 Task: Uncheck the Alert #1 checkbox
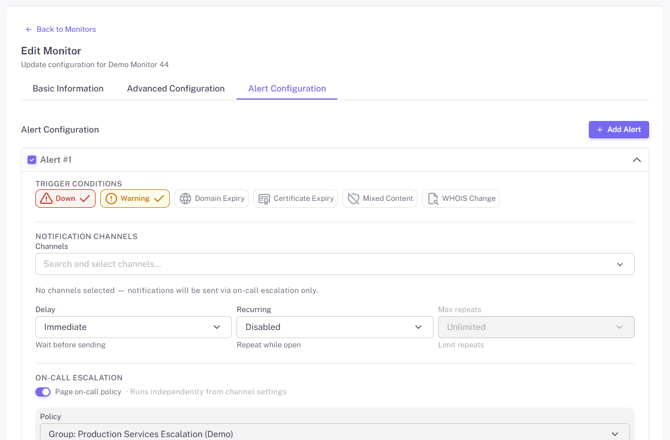[32, 159]
